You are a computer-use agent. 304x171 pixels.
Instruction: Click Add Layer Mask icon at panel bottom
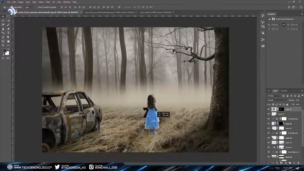(281, 163)
